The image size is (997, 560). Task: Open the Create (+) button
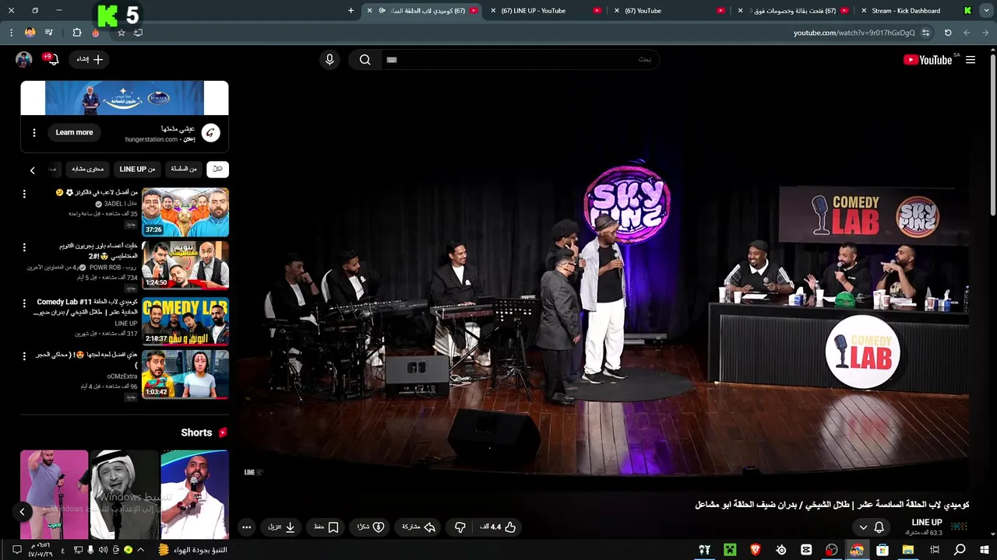pos(90,59)
